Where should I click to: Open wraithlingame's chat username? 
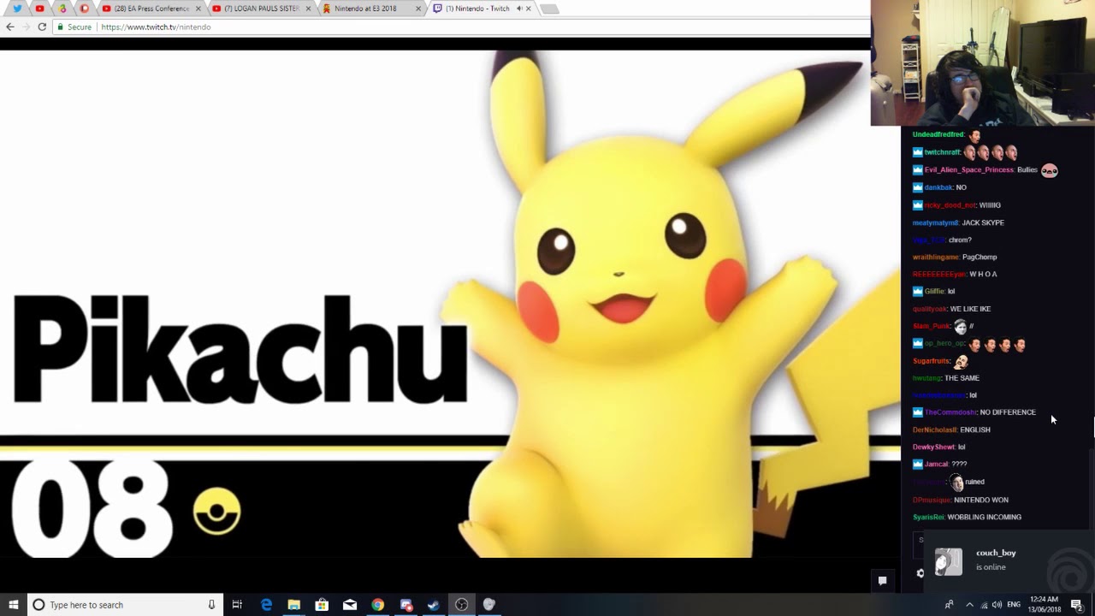tap(935, 257)
